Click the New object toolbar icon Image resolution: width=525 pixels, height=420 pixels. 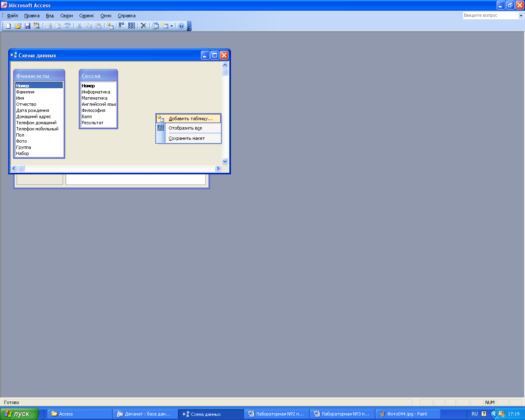(165, 26)
